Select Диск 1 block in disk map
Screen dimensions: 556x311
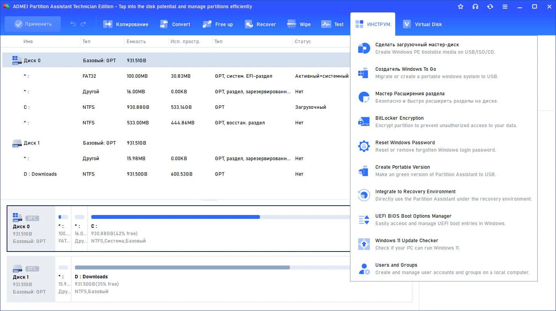(x=31, y=279)
